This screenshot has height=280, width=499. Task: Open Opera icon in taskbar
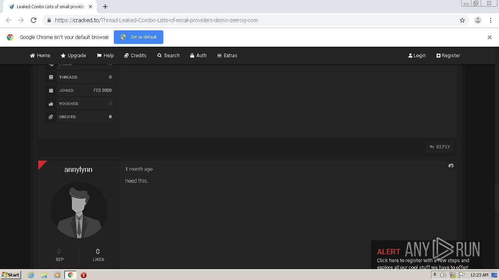(x=83, y=275)
